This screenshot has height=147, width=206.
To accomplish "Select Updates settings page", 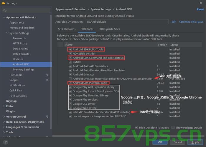I will (18, 59).
